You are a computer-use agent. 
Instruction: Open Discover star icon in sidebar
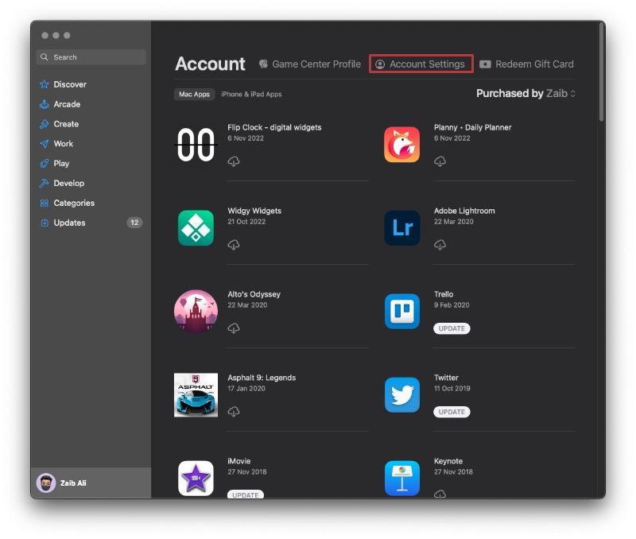pos(45,84)
